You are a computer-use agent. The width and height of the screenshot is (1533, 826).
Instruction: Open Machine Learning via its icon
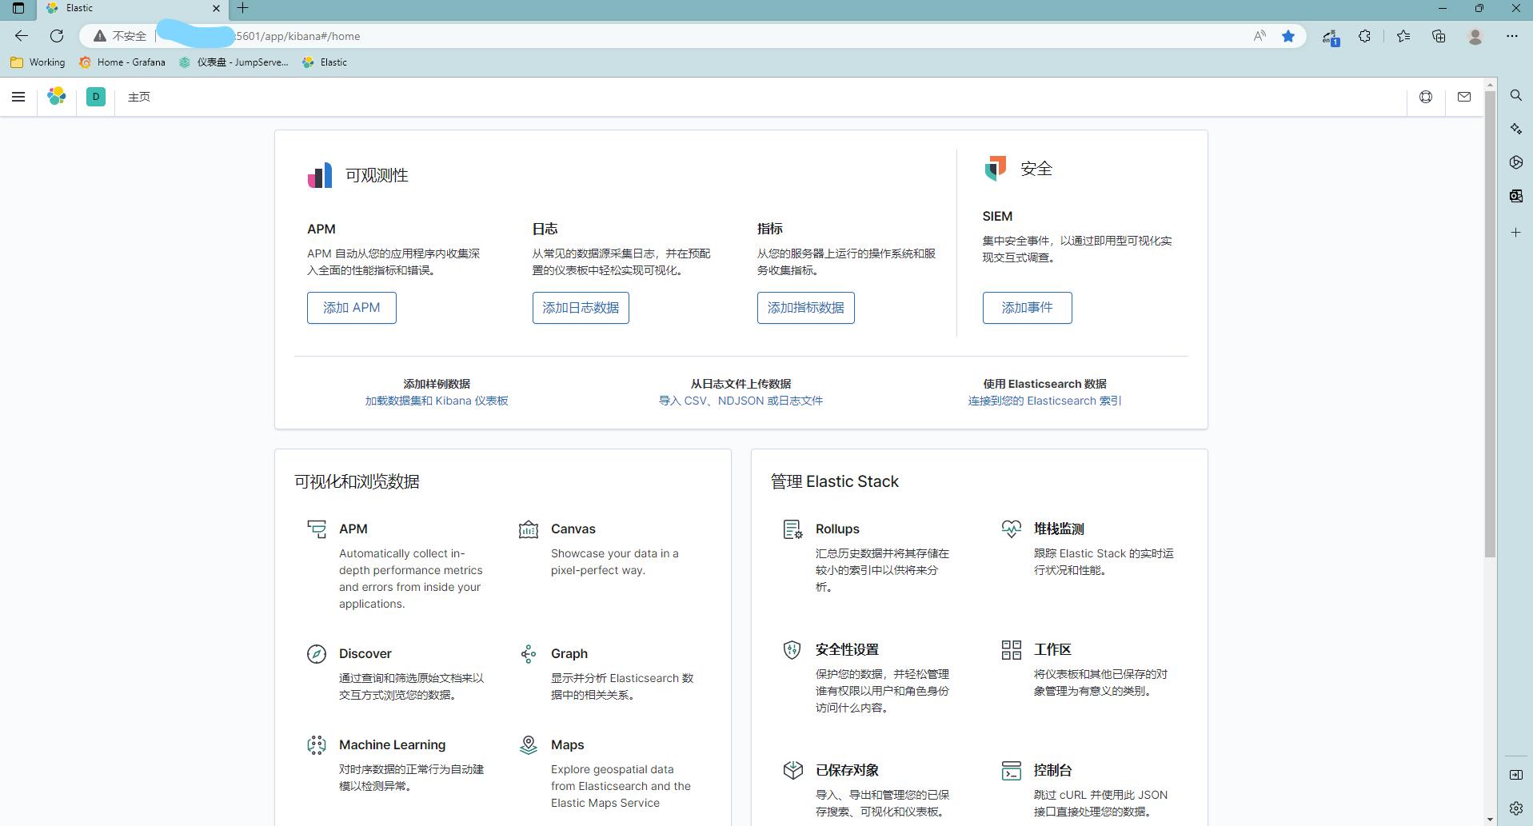point(317,745)
